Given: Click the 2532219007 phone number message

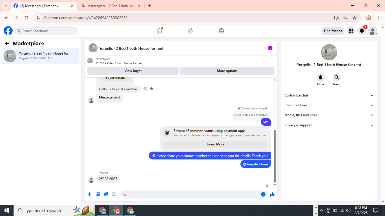Looking at the screenshot, I should click(x=108, y=179).
